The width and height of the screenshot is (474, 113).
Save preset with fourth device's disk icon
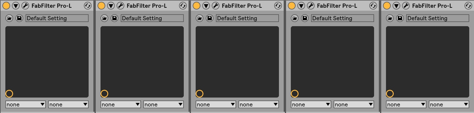305,18
